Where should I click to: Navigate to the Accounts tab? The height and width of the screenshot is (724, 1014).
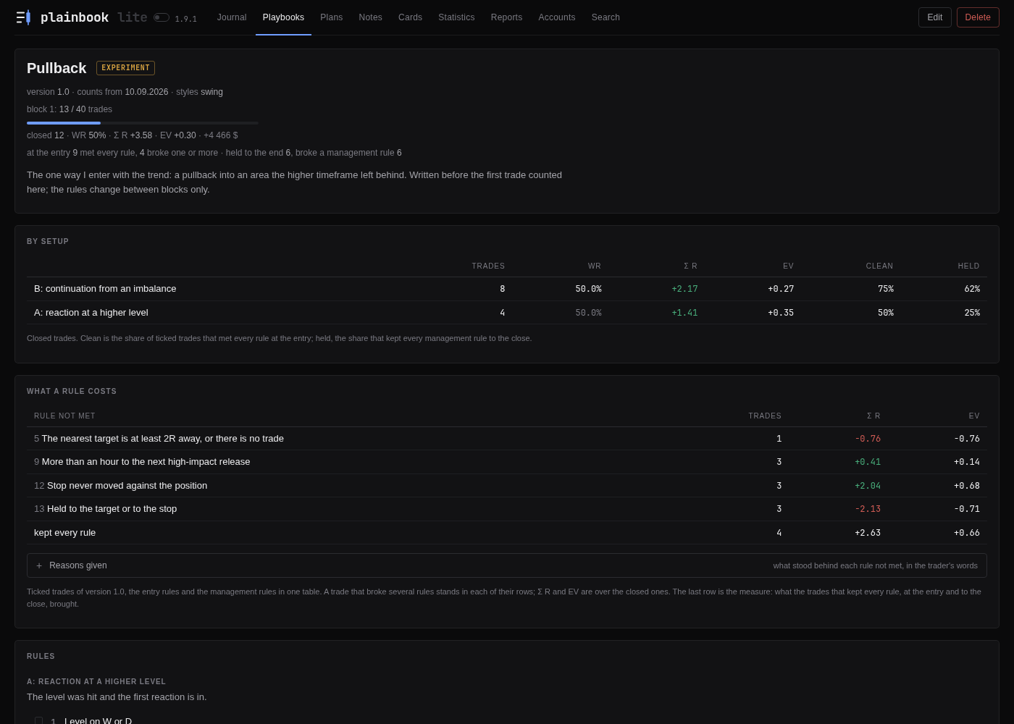click(x=557, y=17)
